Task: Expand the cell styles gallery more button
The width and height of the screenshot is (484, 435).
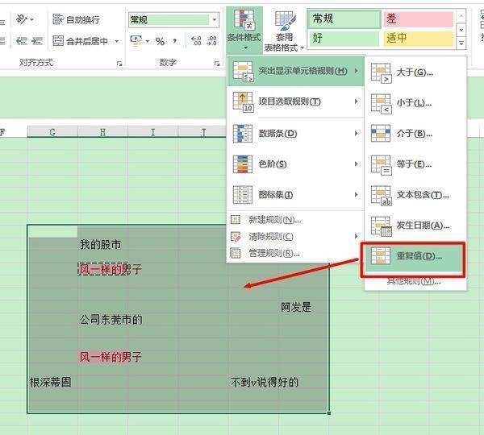Action: [x=461, y=43]
